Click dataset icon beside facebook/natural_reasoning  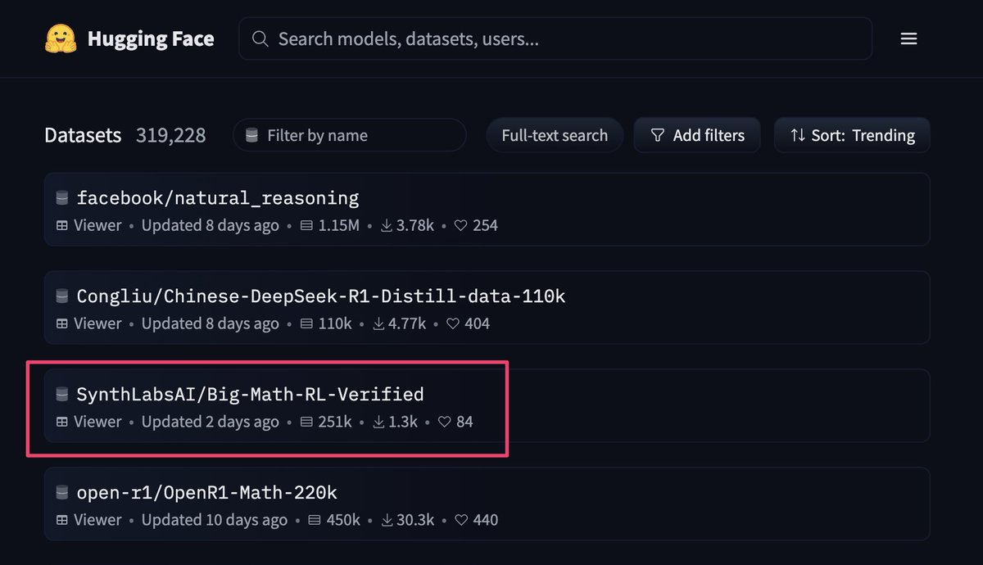pos(61,197)
